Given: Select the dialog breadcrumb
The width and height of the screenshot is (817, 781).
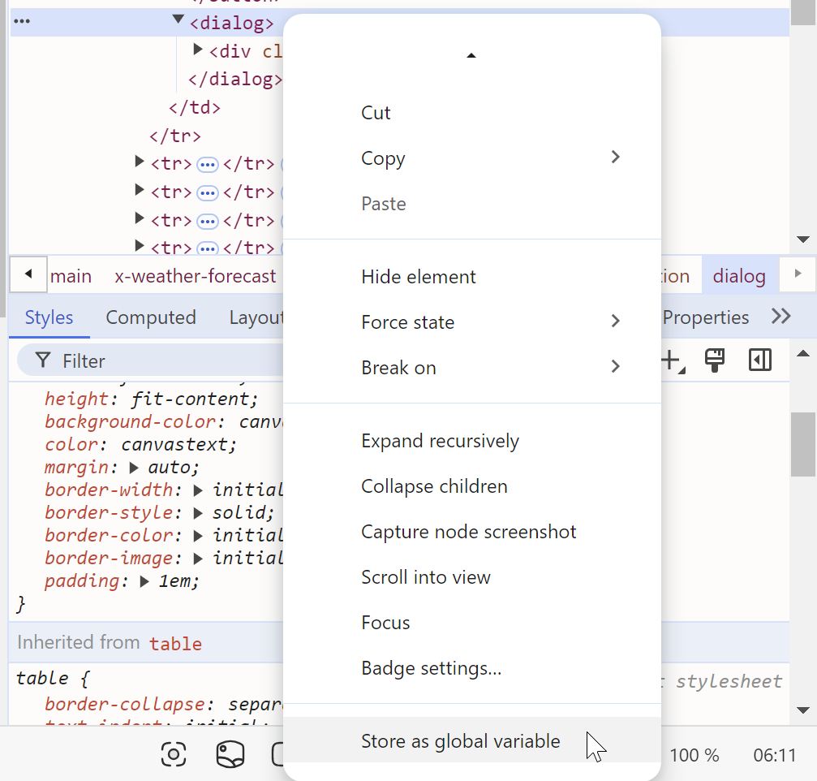Looking at the screenshot, I should pyautogui.click(x=739, y=275).
